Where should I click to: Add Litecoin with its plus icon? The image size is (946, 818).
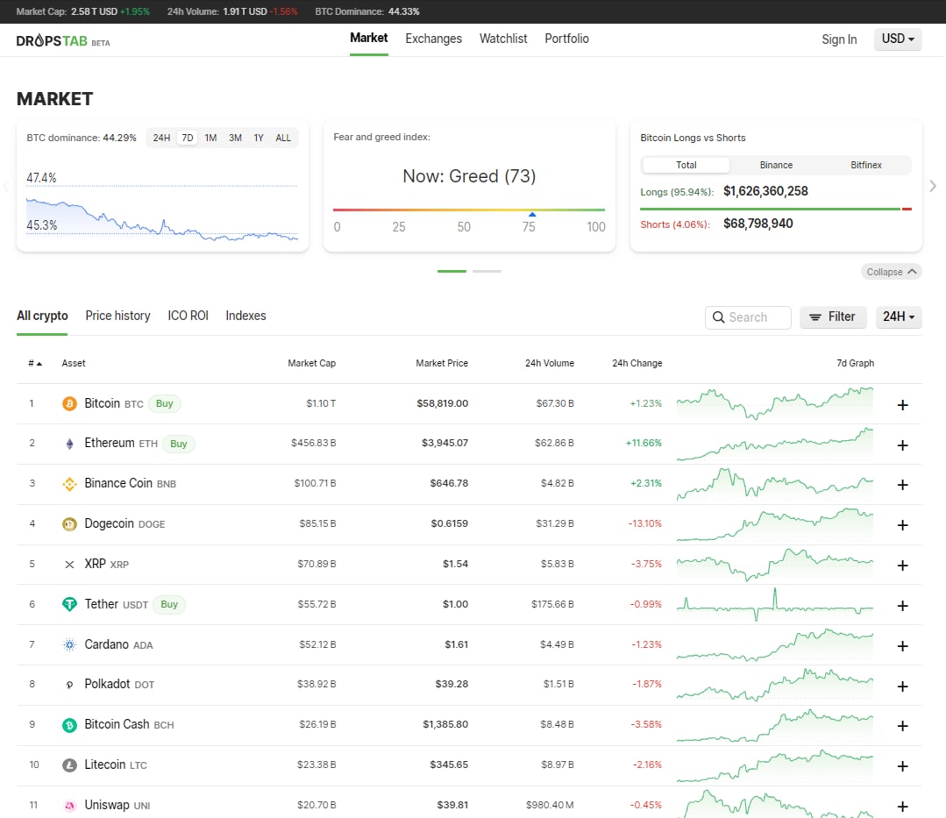(902, 766)
